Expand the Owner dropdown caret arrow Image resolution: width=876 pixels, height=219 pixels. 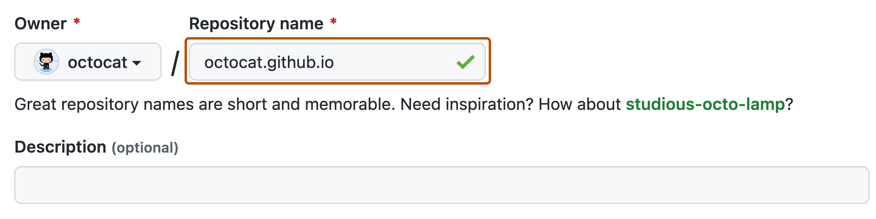coord(137,63)
